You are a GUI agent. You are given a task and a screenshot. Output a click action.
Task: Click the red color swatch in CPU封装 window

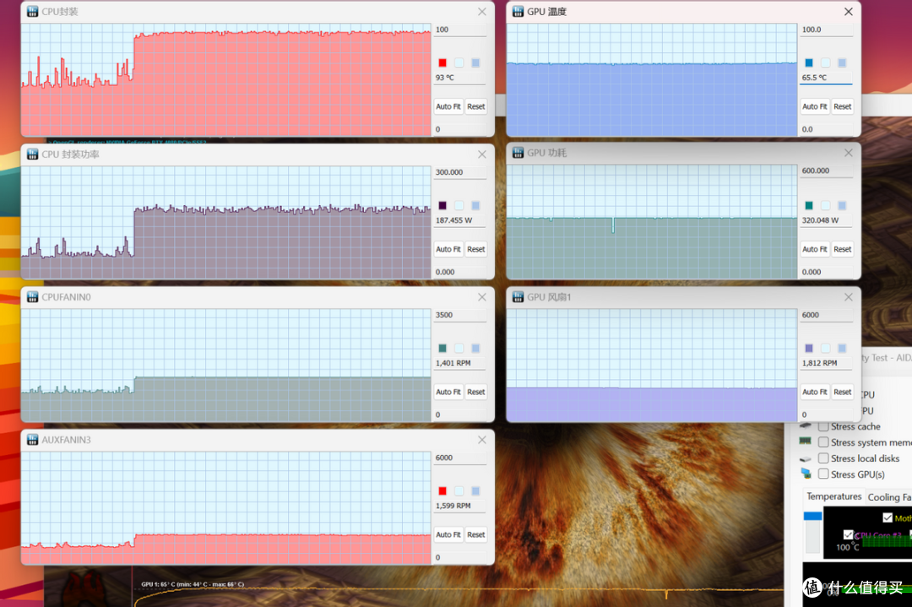pyautogui.click(x=442, y=62)
